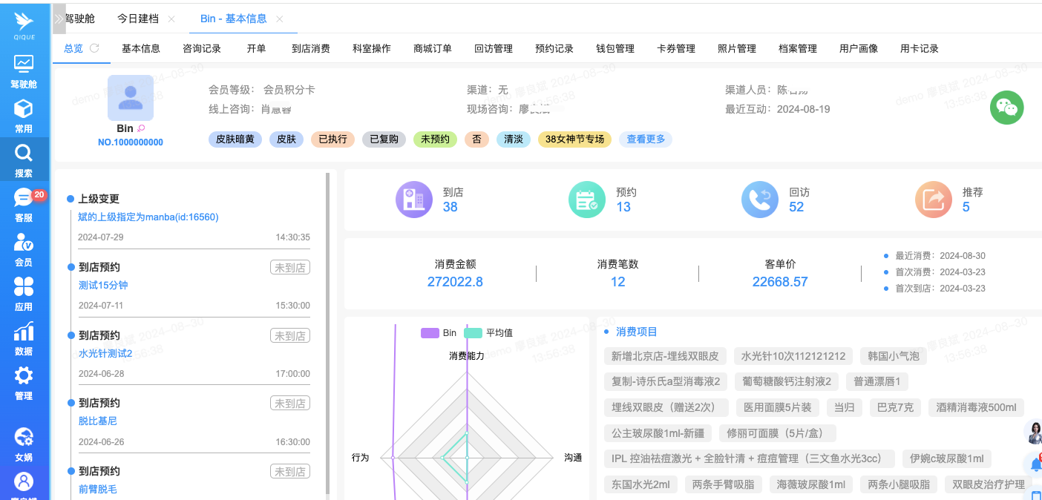
Task: Expand tags with 查看更多
Action: (646, 139)
